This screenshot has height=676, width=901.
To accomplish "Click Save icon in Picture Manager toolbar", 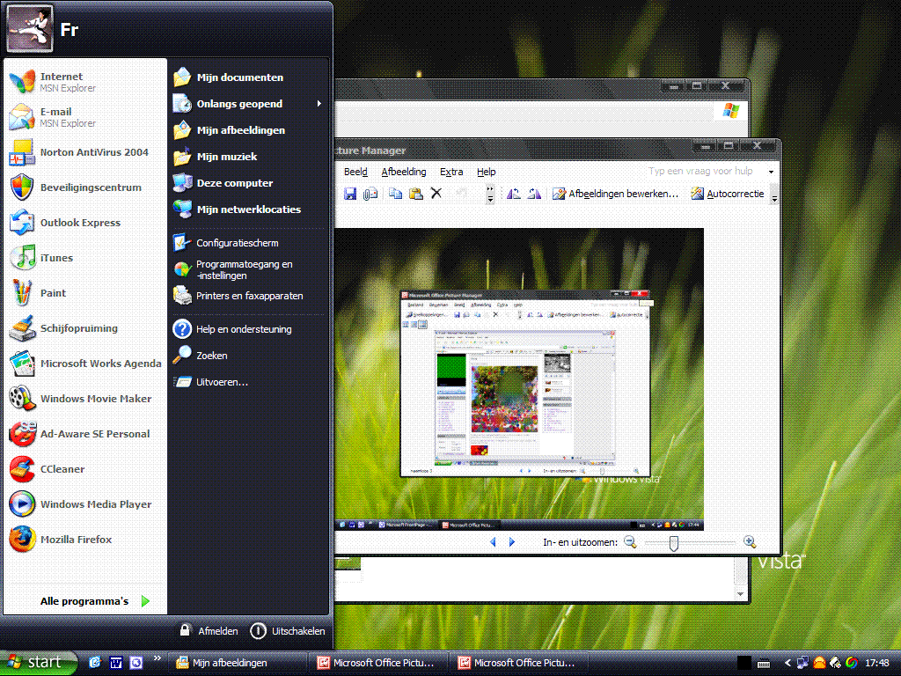I will tap(350, 194).
